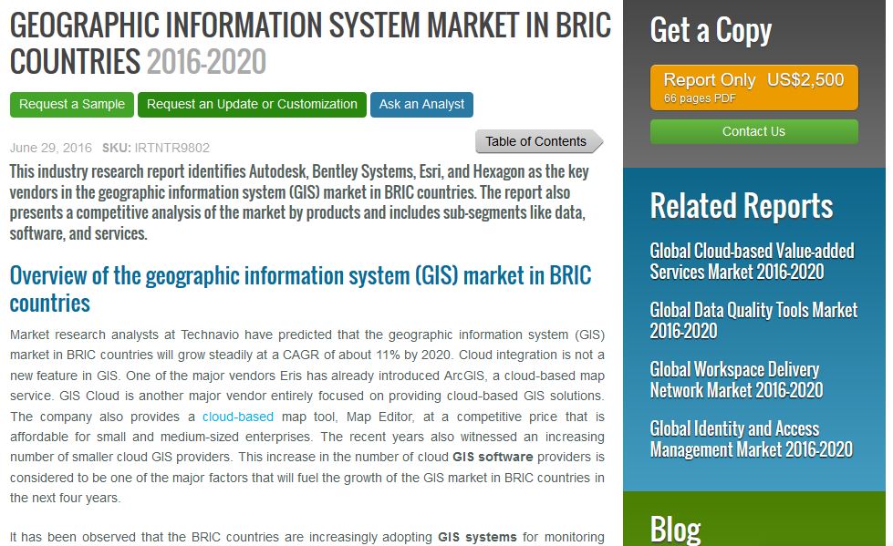The width and height of the screenshot is (893, 546).
Task: Follow the cloud-based hyperlink in the overview
Action: (x=238, y=417)
